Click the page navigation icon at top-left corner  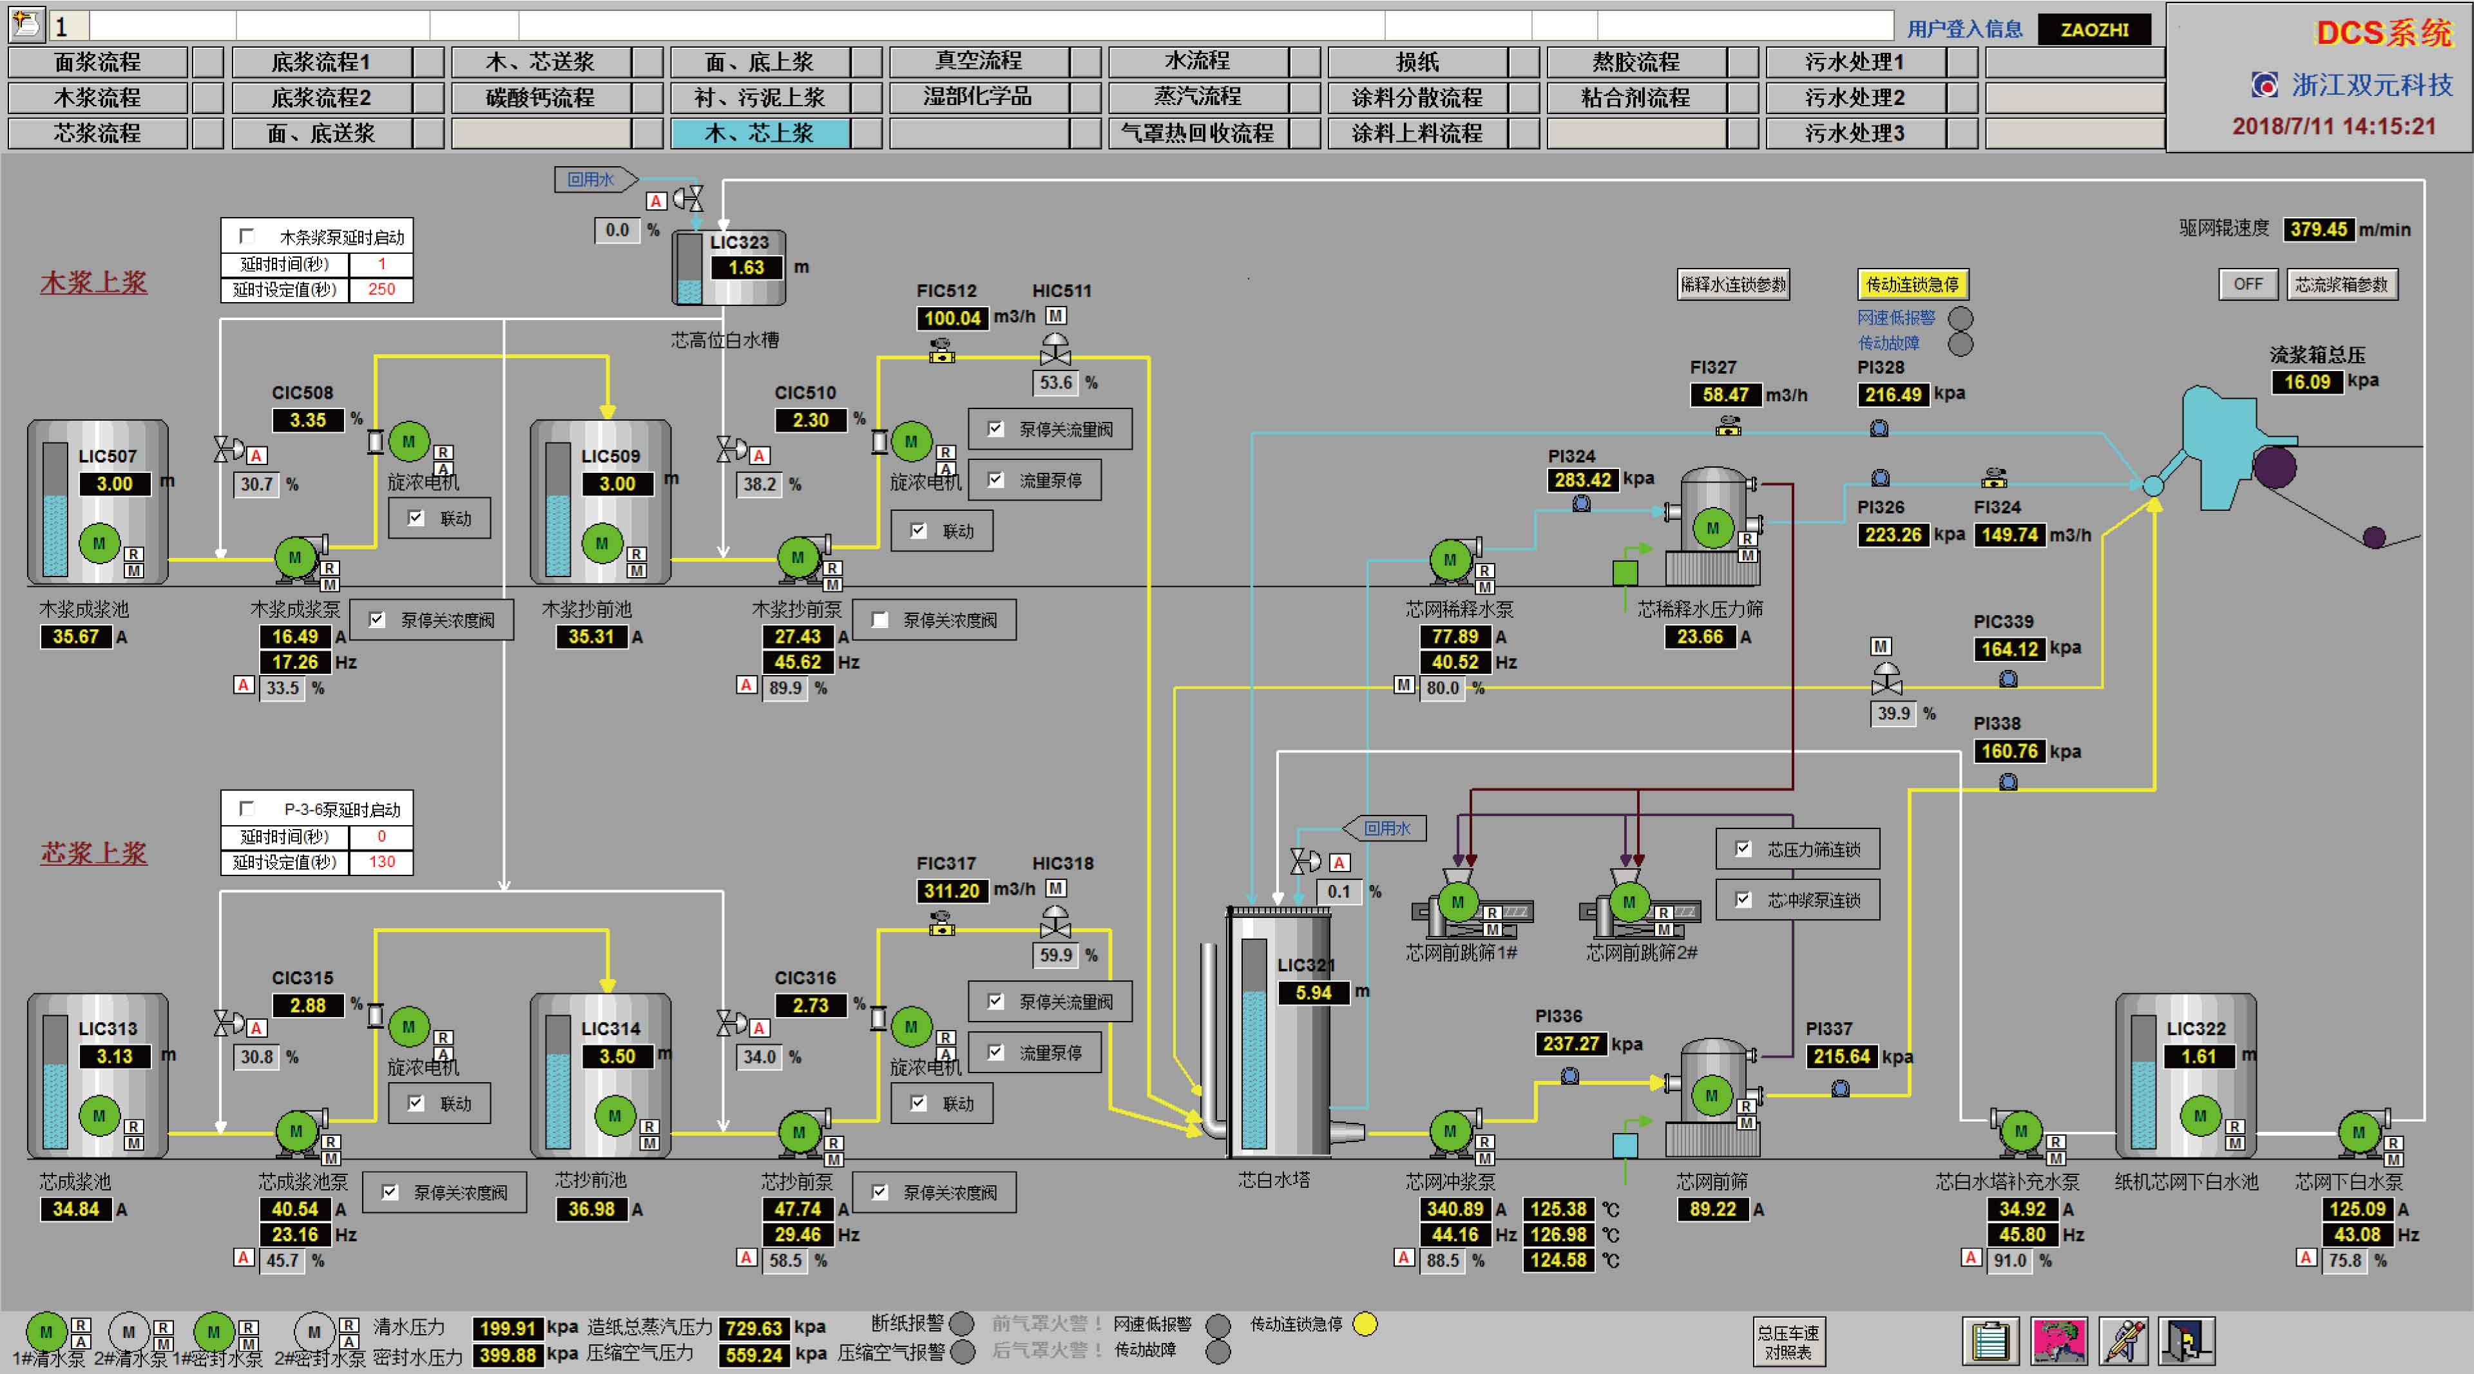pyautogui.click(x=28, y=26)
